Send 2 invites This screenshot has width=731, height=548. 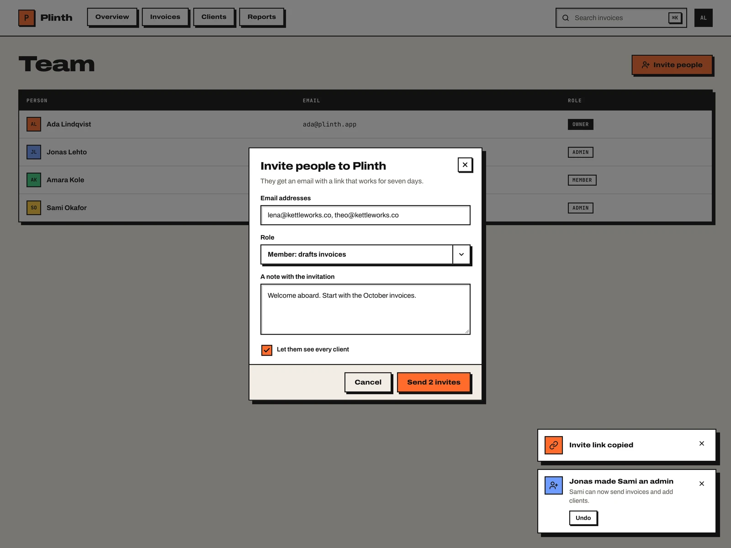[434, 382]
